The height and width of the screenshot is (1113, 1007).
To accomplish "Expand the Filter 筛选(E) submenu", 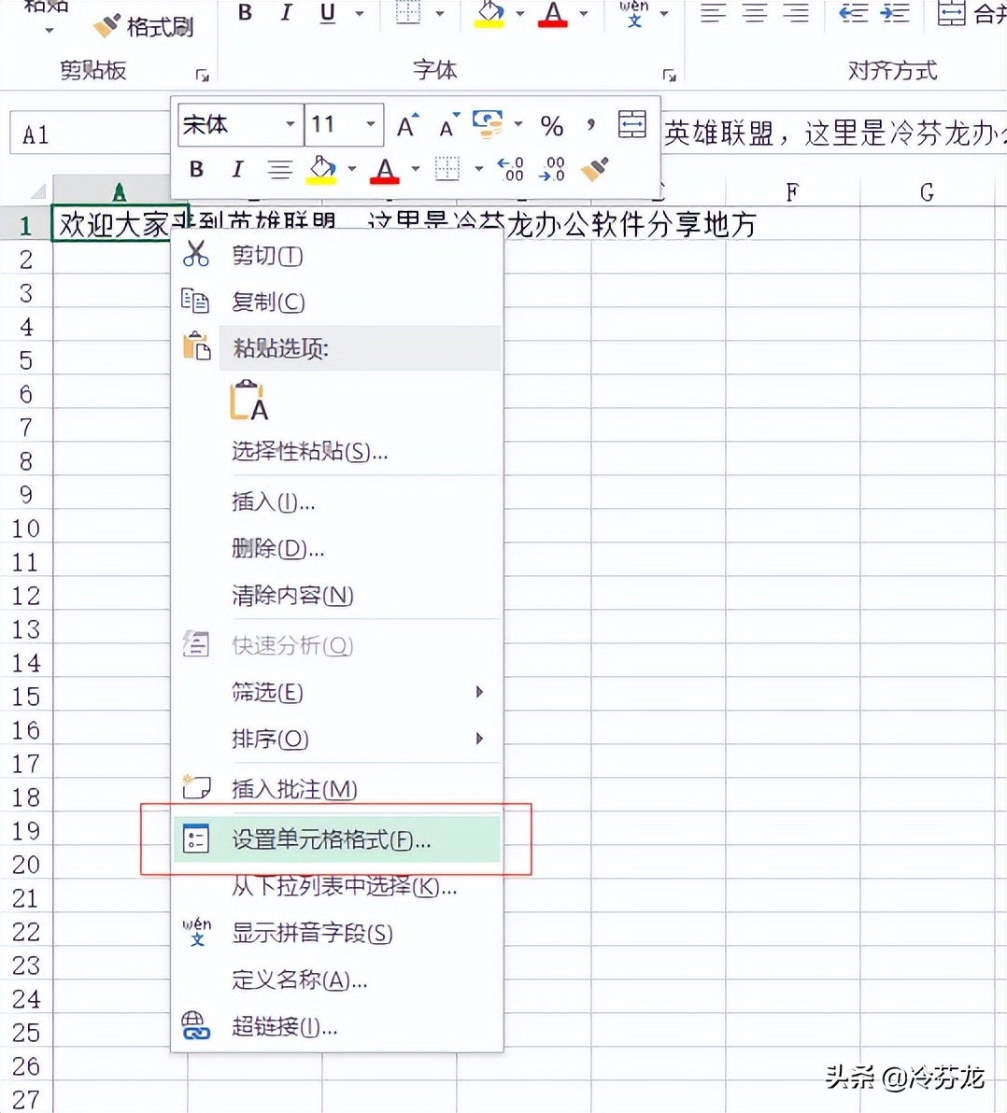I will [x=337, y=692].
